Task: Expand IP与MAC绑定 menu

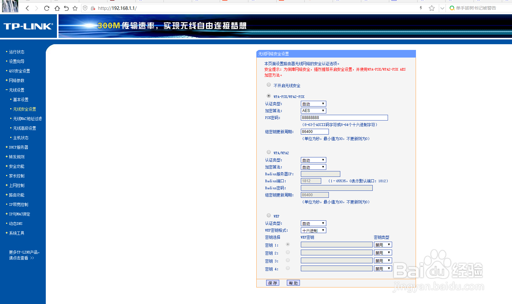Action: pyautogui.click(x=19, y=214)
